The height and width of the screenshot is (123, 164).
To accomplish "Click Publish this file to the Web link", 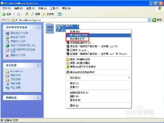I will click(23, 45).
